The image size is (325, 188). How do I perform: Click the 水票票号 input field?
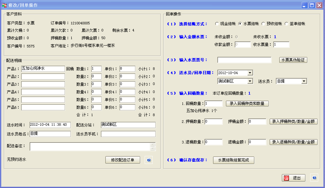coord(244,60)
